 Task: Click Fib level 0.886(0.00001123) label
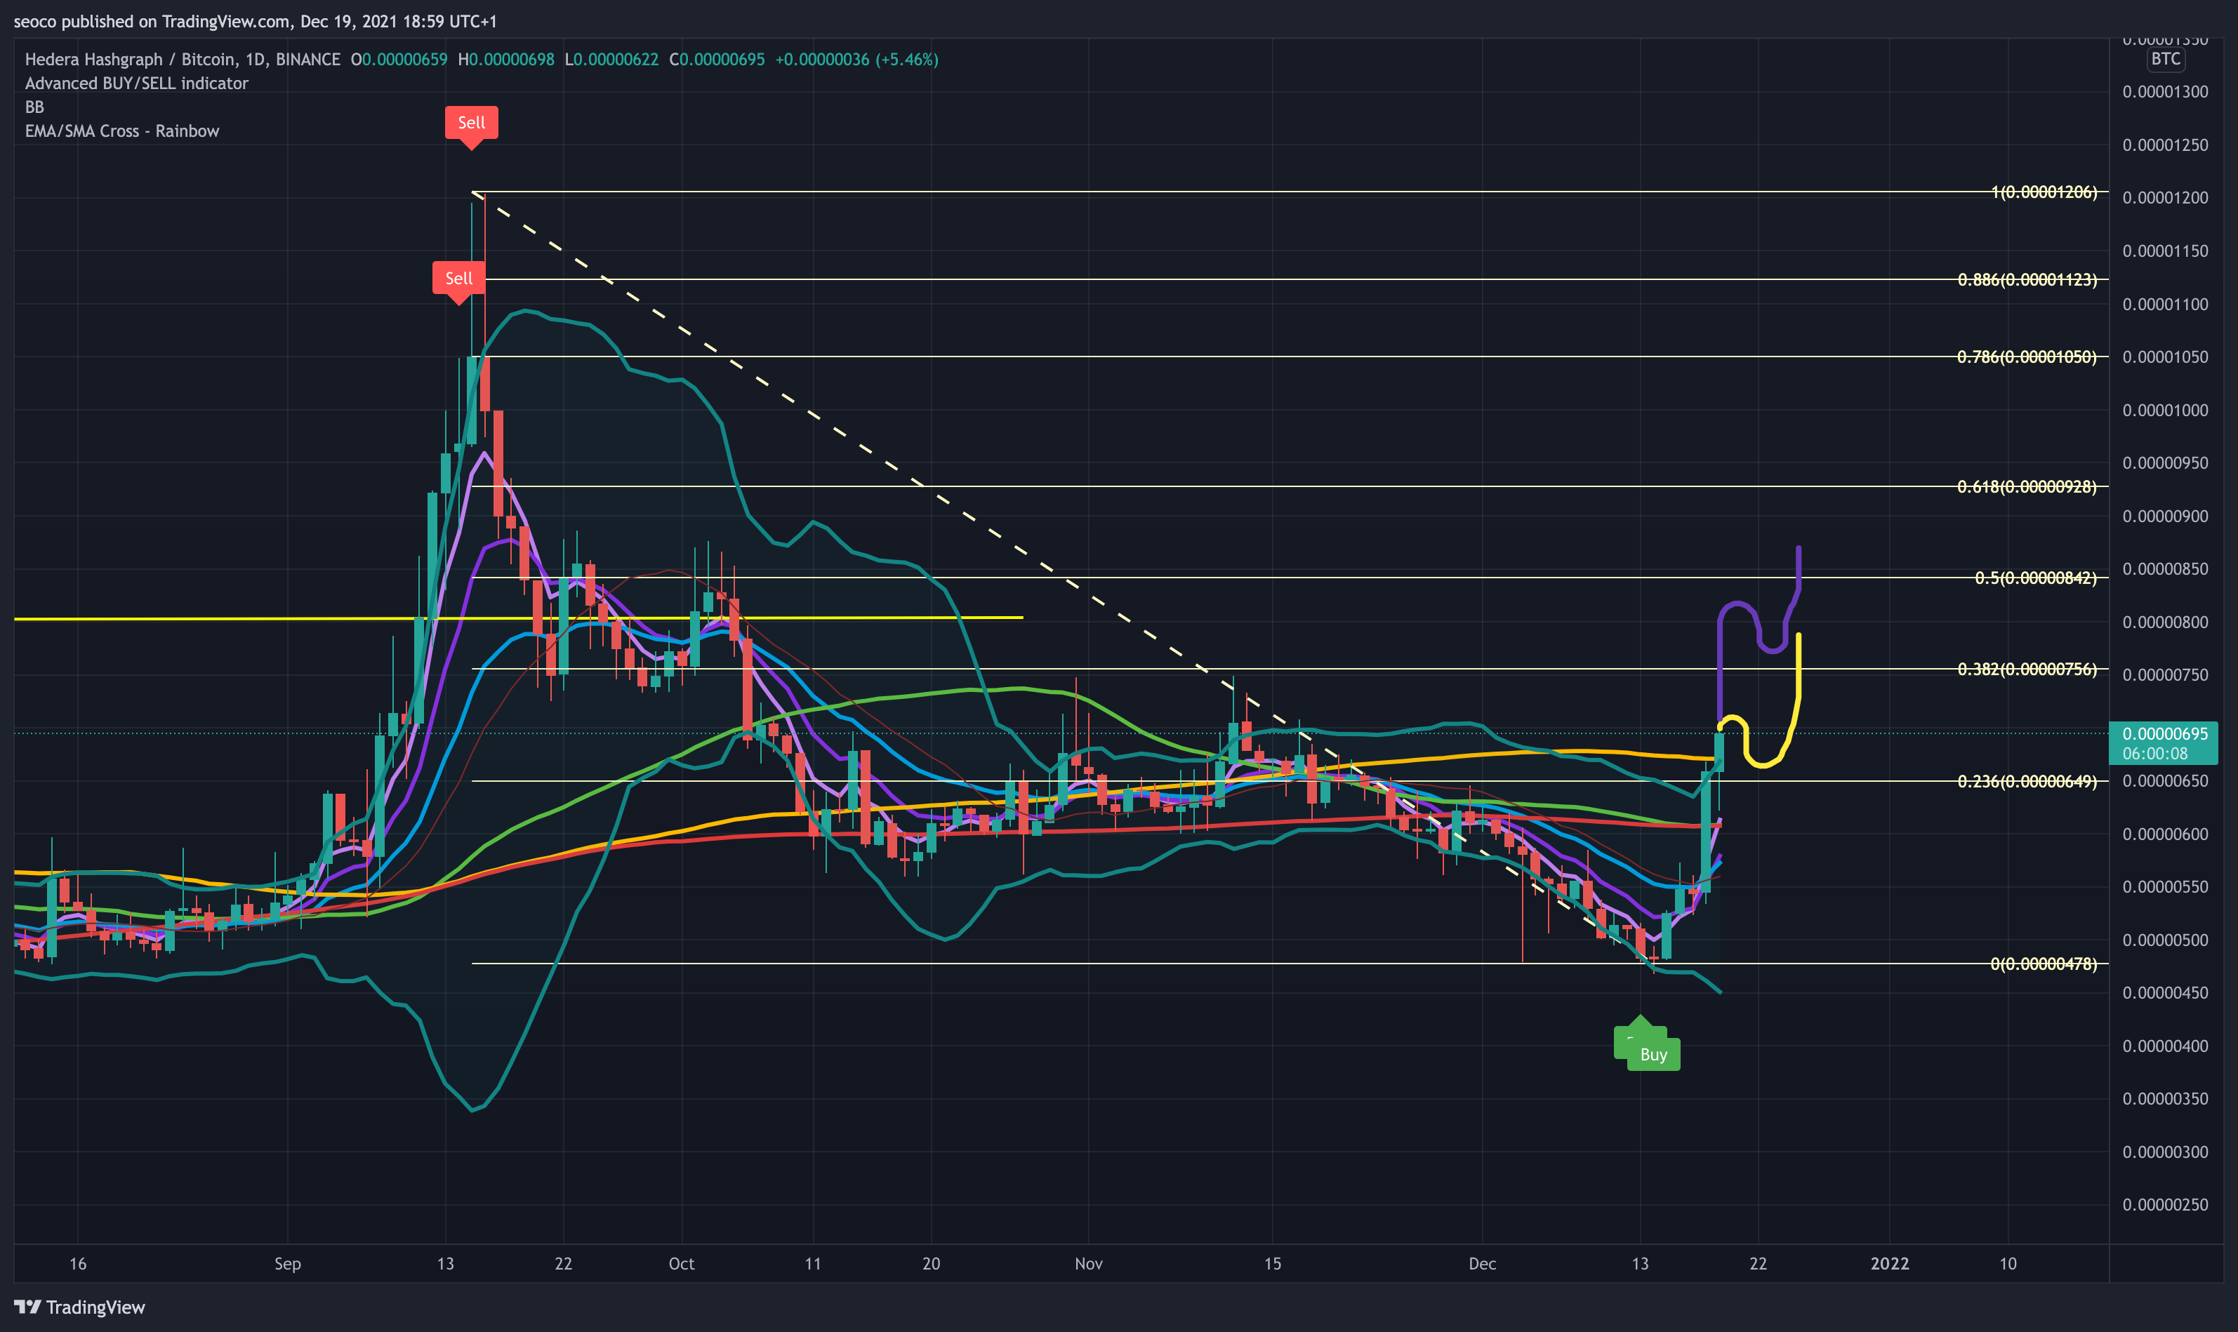(2027, 280)
